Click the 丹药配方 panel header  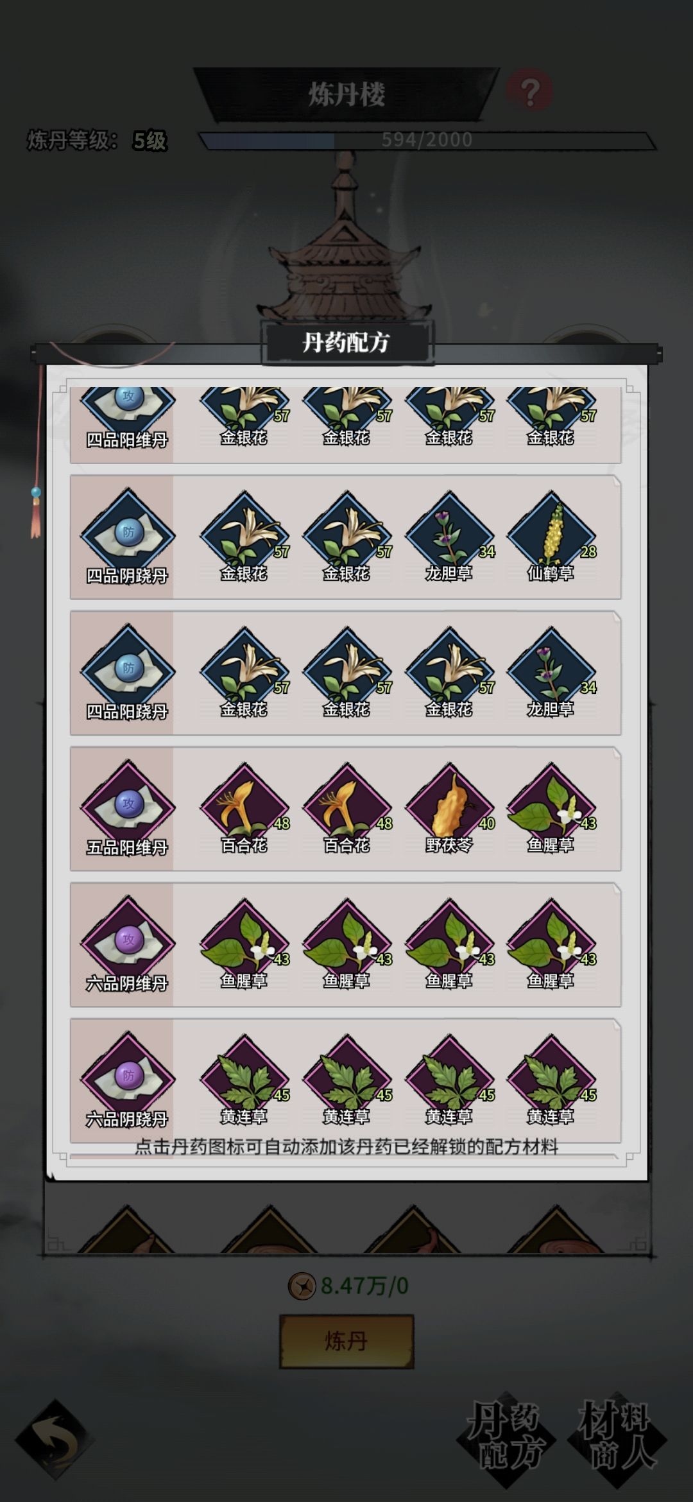tap(346, 342)
